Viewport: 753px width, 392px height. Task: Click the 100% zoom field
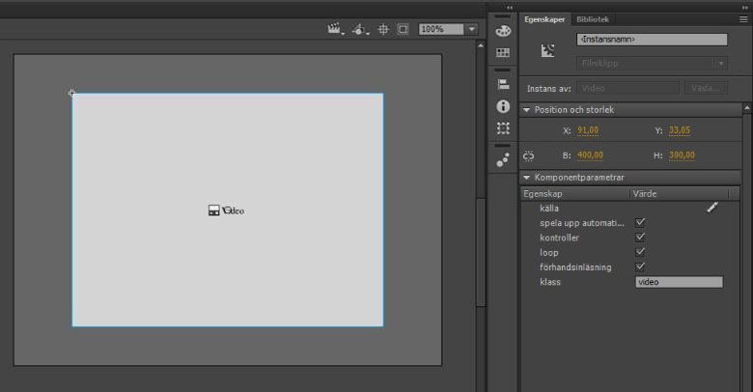(x=441, y=29)
